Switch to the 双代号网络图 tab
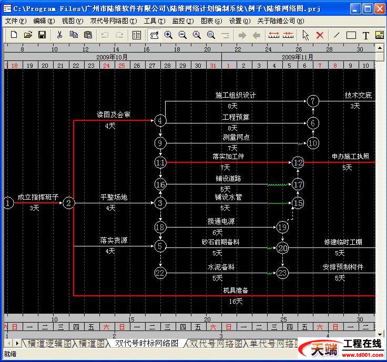387x362 pixels. tap(217, 344)
